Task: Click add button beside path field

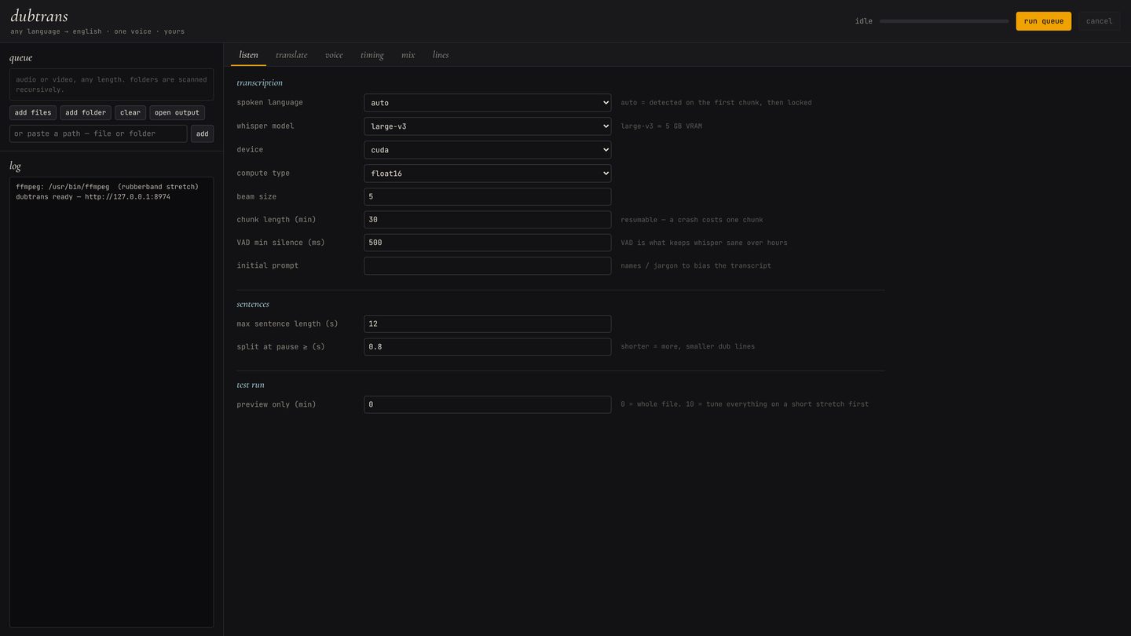Action: [202, 133]
